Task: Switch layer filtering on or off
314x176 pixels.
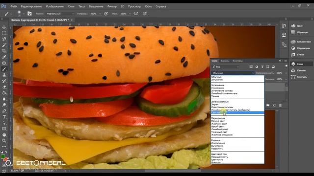Action: (x=287, y=66)
